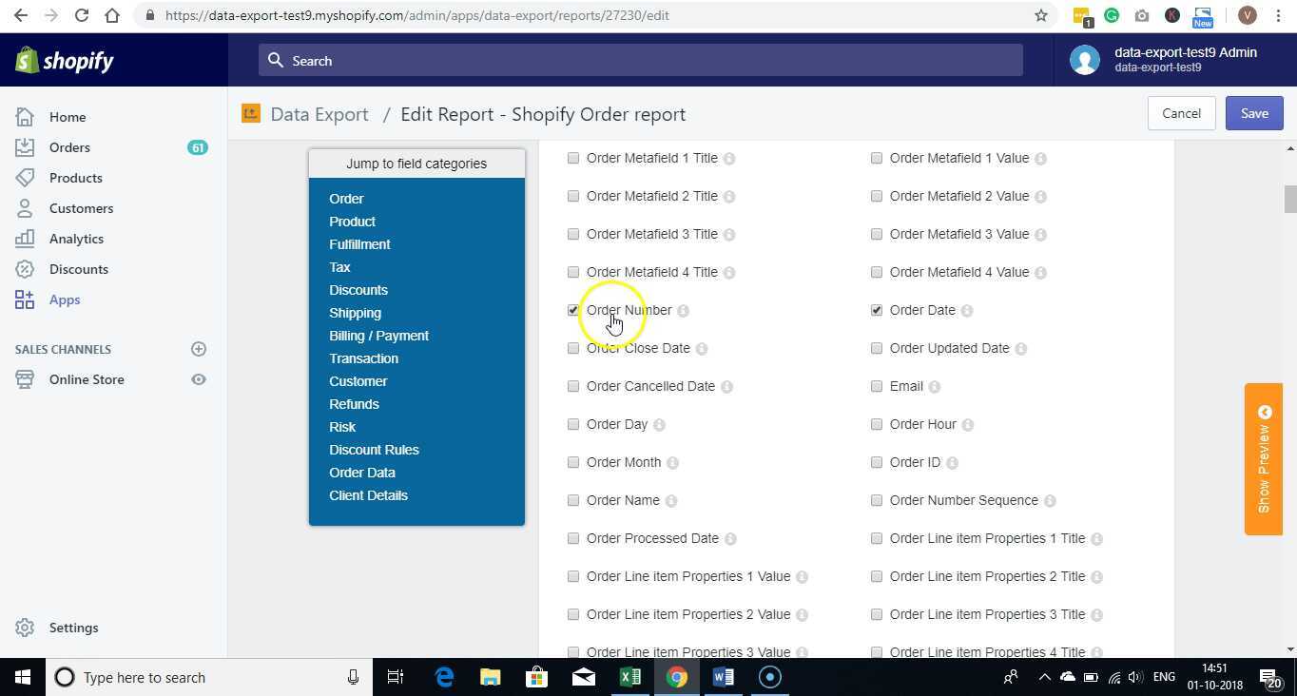1297x696 pixels.
Task: Open the Show Preview side tab
Action: [x=1264, y=459]
